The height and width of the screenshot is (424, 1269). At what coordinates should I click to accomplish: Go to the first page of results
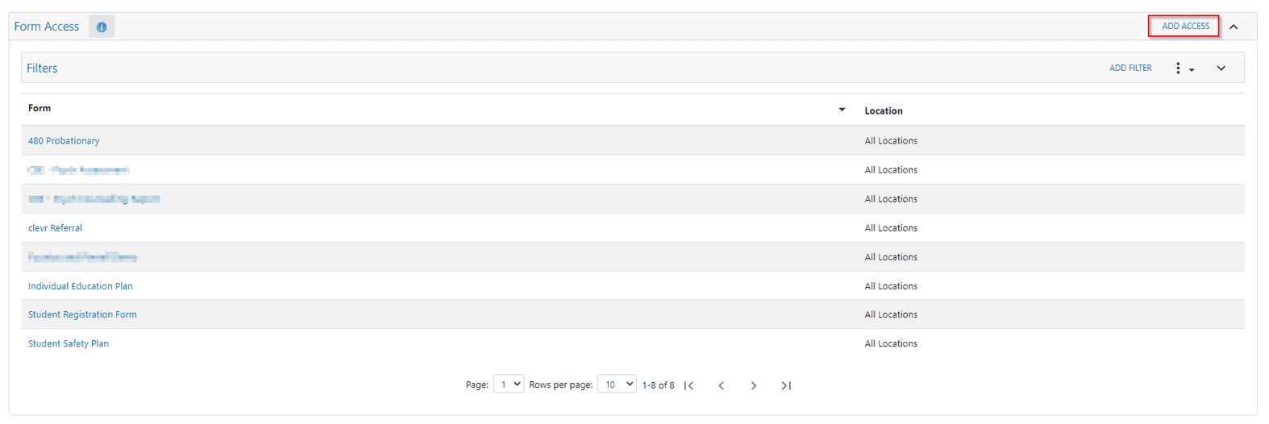click(x=689, y=385)
